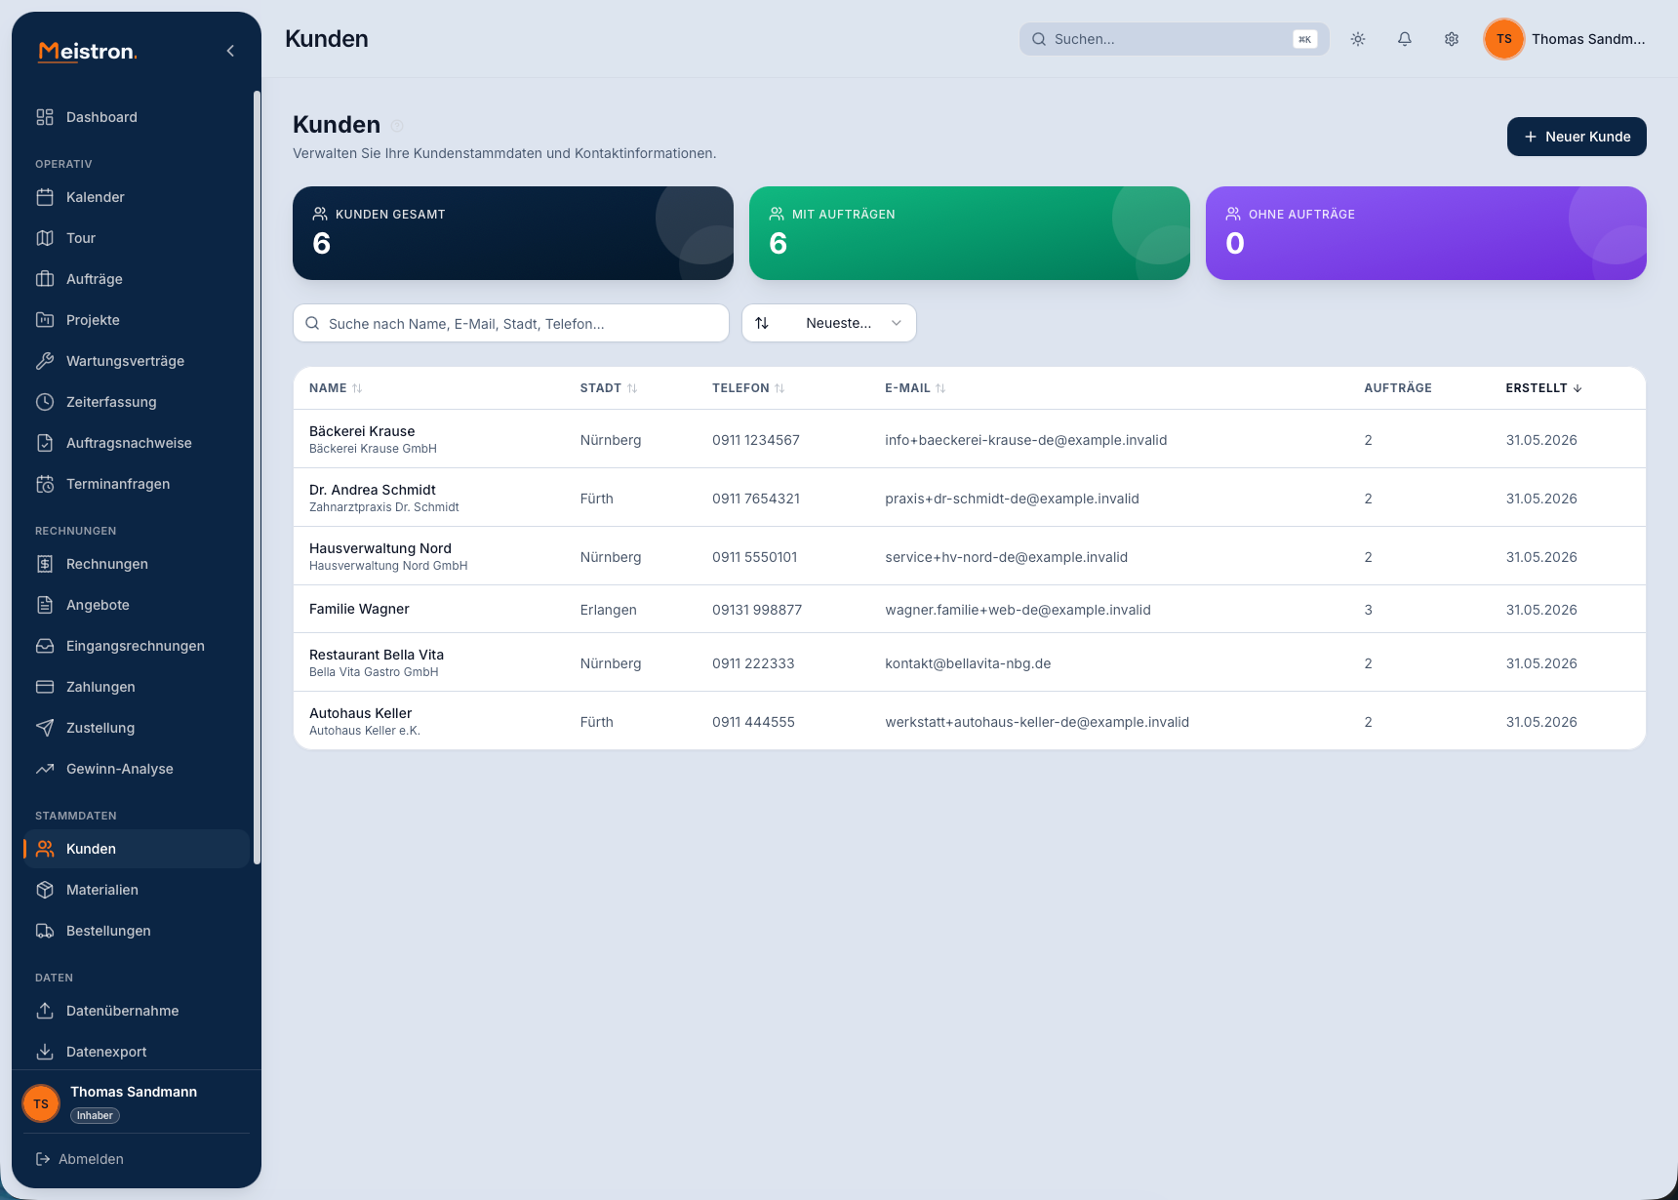1678x1200 pixels.
Task: Click the Wartungsverträge wrench icon
Action: click(x=45, y=361)
